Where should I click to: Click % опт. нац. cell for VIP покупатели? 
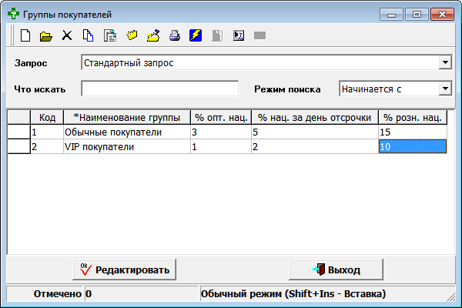coord(221,146)
